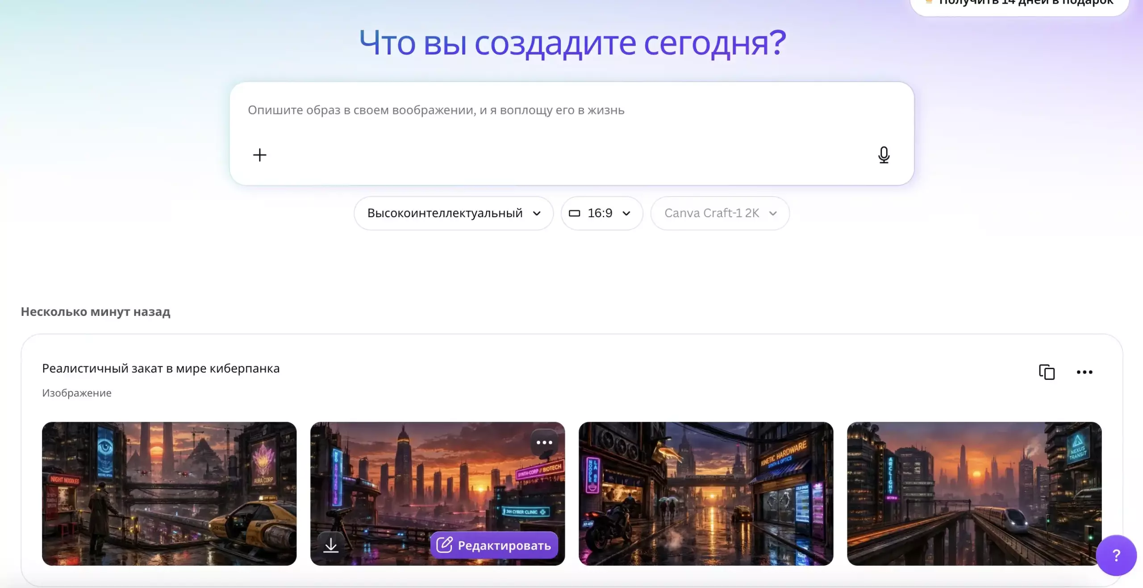This screenshot has height=588, width=1143.
Task: Open the Canva Craft-1 2K model dropdown
Action: pyautogui.click(x=720, y=213)
